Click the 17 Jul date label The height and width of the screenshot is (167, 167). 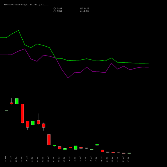click(96, 159)
